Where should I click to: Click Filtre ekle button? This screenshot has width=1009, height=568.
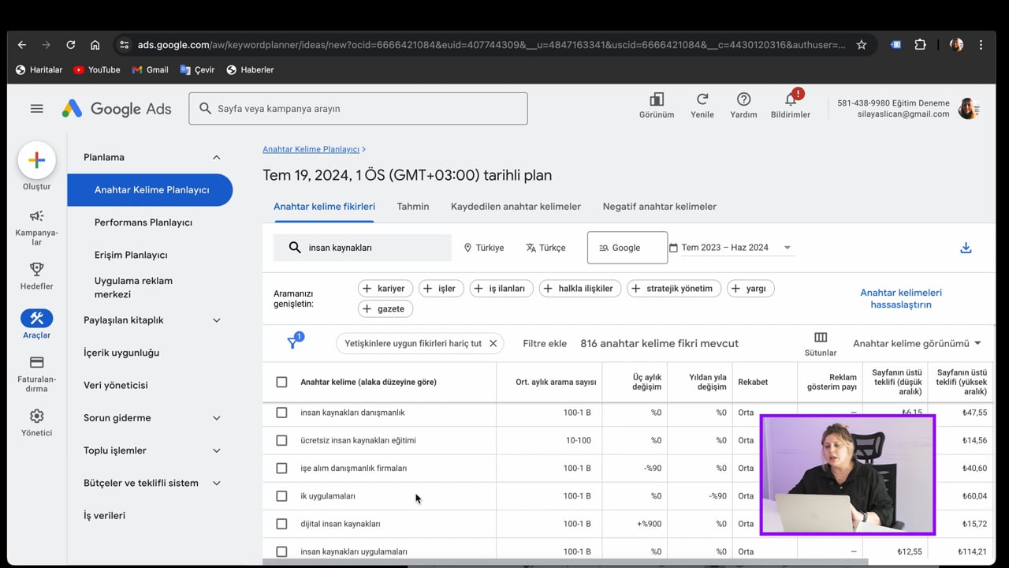tap(545, 343)
